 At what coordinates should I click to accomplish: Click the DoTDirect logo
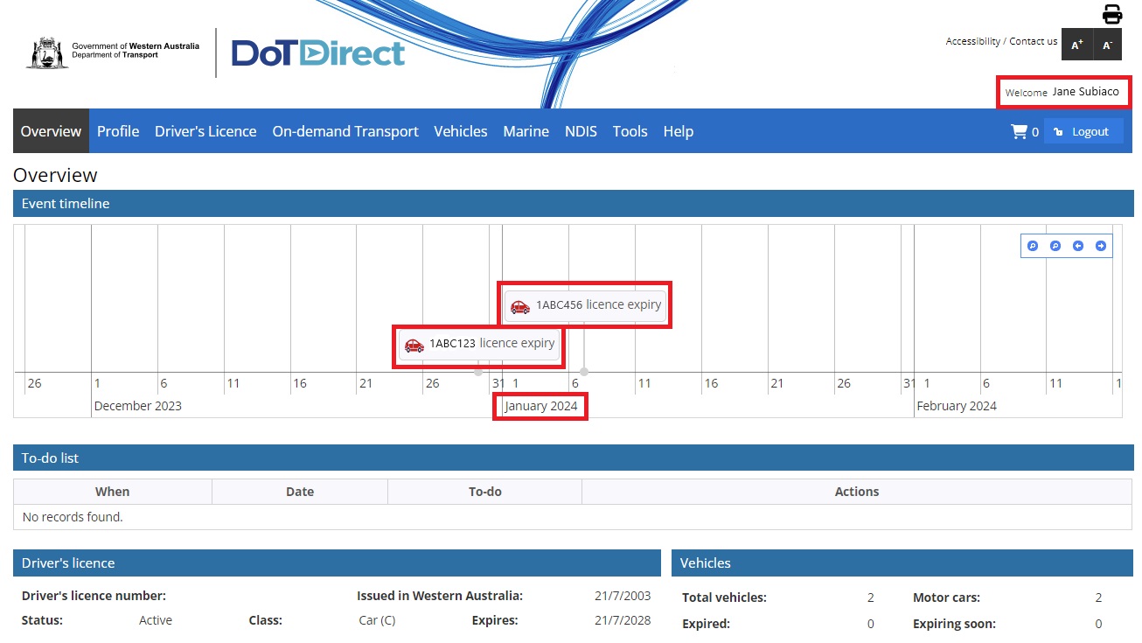317,53
